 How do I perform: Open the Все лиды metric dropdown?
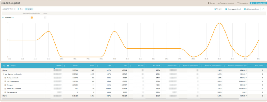[10, 17]
